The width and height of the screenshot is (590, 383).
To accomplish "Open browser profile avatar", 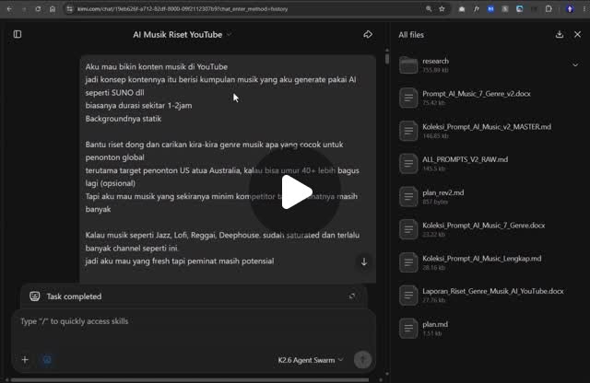I will point(570,8).
